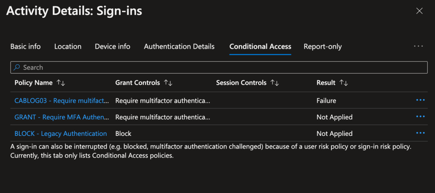Open the BLOCK Legacy Authentication policy link
435x193 pixels.
click(x=60, y=134)
